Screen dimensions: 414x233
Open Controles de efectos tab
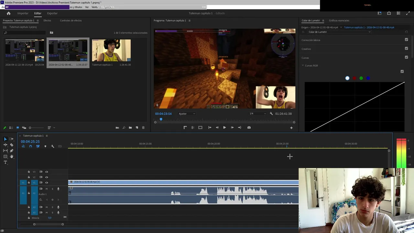click(71, 20)
